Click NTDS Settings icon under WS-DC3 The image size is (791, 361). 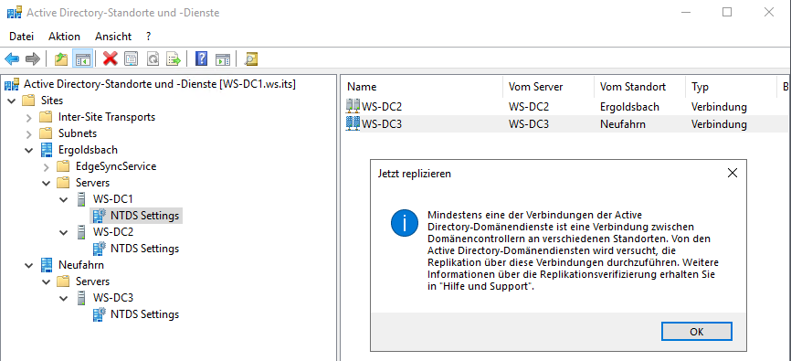[100, 314]
